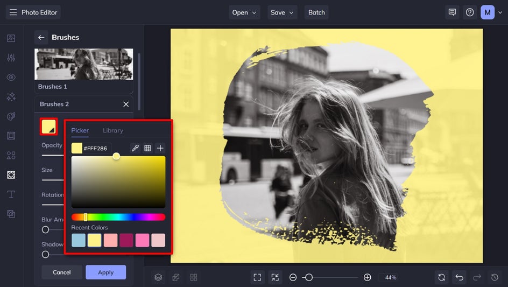The image size is (508, 287).
Task: Open the comments feedback icon
Action: pyautogui.click(x=452, y=12)
